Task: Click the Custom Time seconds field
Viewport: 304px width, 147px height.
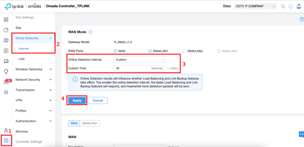Action: (x=139, y=68)
